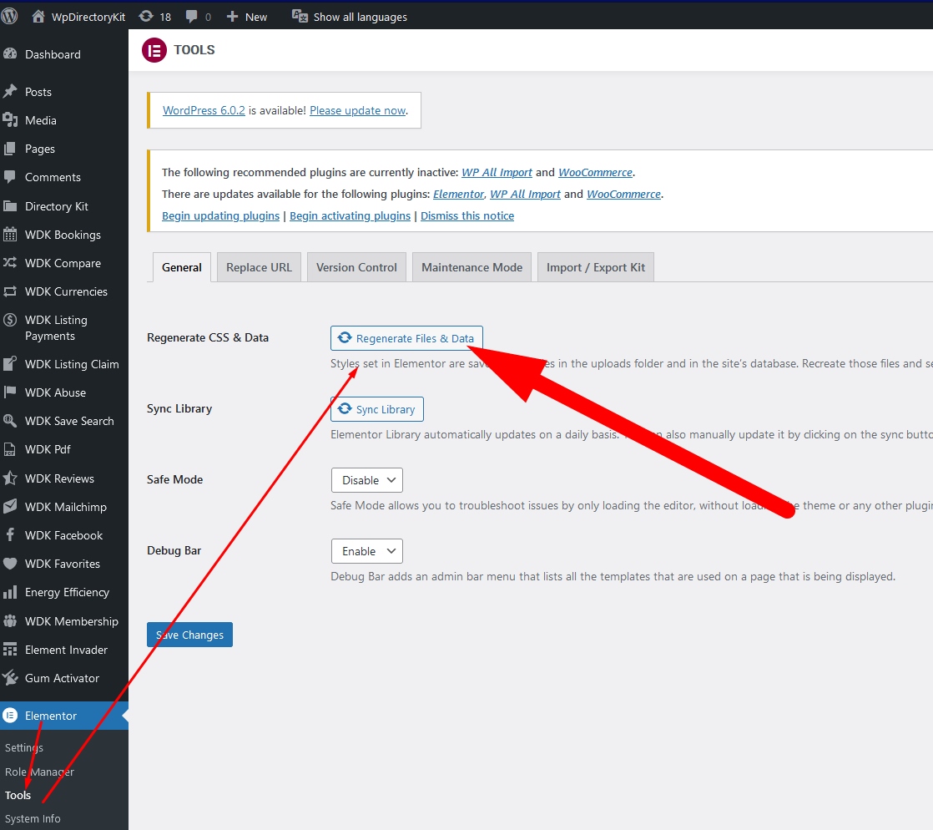Open the Import / Export Kit tab
Viewport: 933px width, 830px height.
pos(596,267)
